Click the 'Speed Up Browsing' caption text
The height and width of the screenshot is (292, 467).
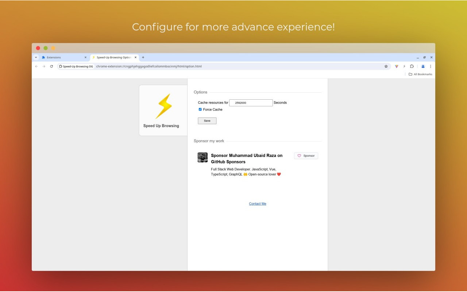point(161,126)
